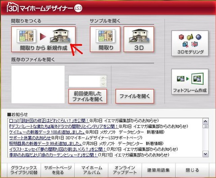
Task: Open the 3D sample house
Action: point(139,40)
